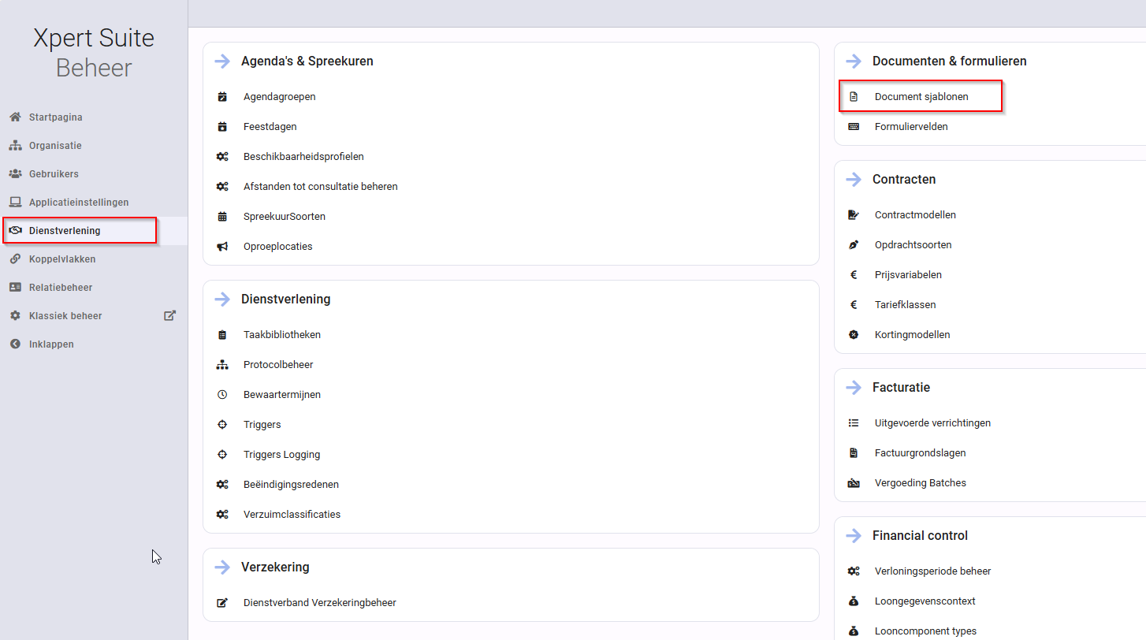Click the gear icon beside Klassiek beheer
The image size is (1146, 640).
pyautogui.click(x=15, y=315)
